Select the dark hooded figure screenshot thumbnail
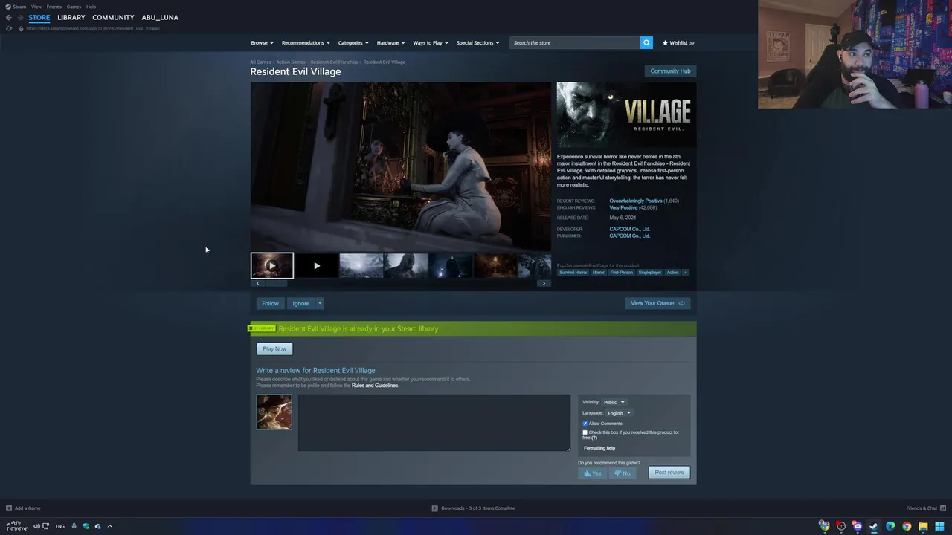 [x=451, y=265]
